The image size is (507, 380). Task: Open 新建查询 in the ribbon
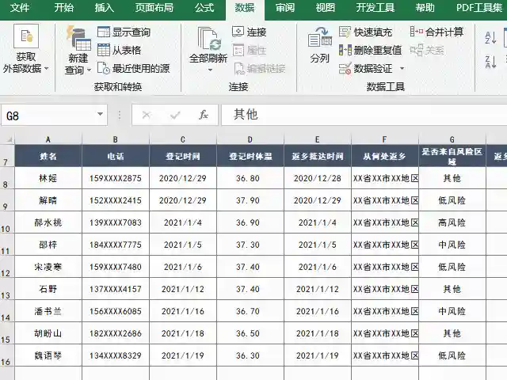point(78,38)
